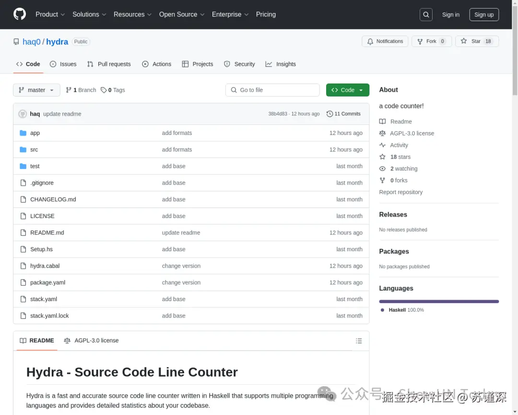Open the package.yaml file

click(x=47, y=282)
